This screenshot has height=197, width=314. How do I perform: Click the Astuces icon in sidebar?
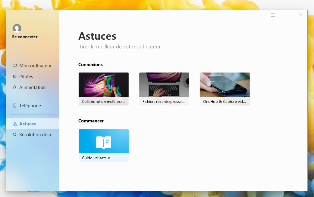15,124
